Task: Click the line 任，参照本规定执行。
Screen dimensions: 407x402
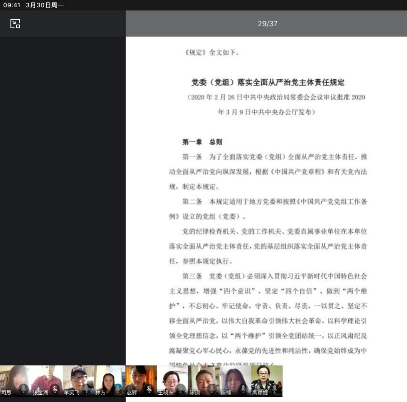Action: (x=201, y=261)
